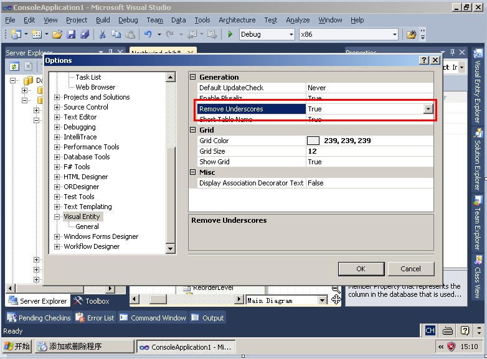
Task: Collapse the Grid property category
Action: point(193,129)
